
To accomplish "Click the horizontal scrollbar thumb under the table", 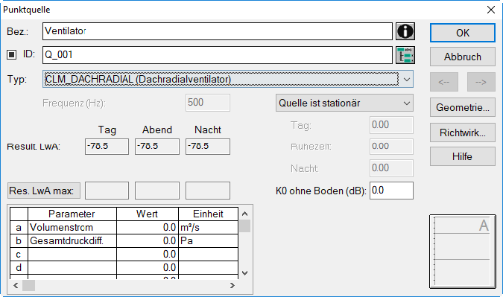I will tap(28, 285).
